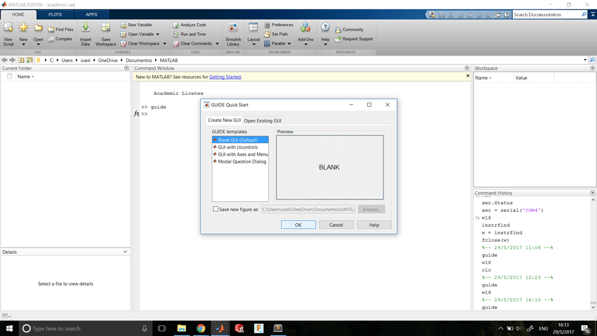This screenshot has width=597, height=336.
Task: Switch to the APPS ribbon tab
Action: [91, 14]
